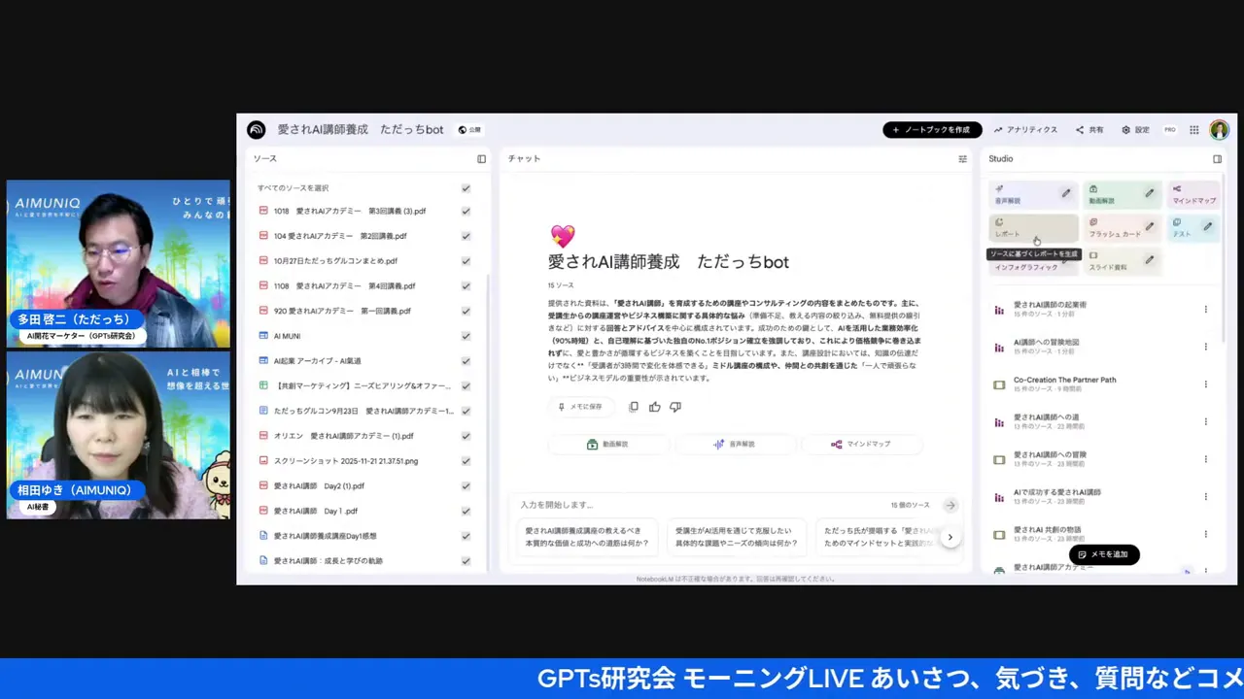Open the 設定 settings menu
The height and width of the screenshot is (699, 1244).
click(x=1136, y=129)
